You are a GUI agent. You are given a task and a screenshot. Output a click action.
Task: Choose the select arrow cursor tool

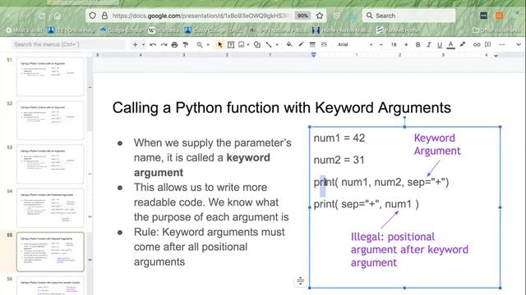tap(219, 44)
